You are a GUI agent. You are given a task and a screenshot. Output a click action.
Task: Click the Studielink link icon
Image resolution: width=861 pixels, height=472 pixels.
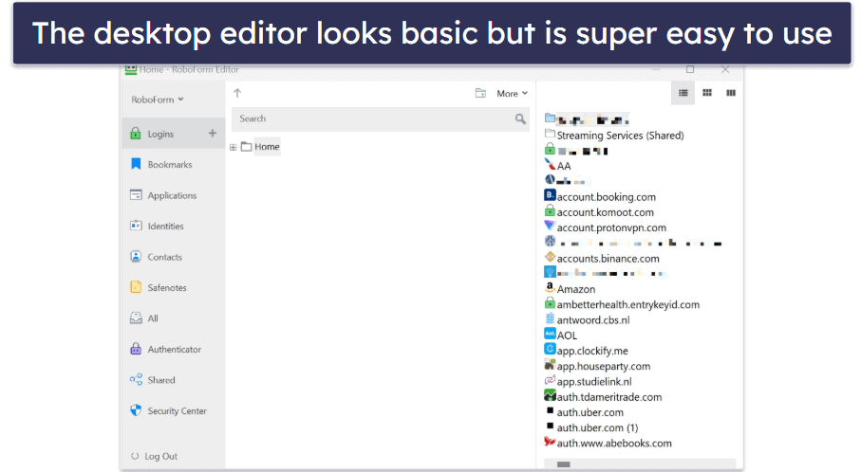tap(550, 379)
